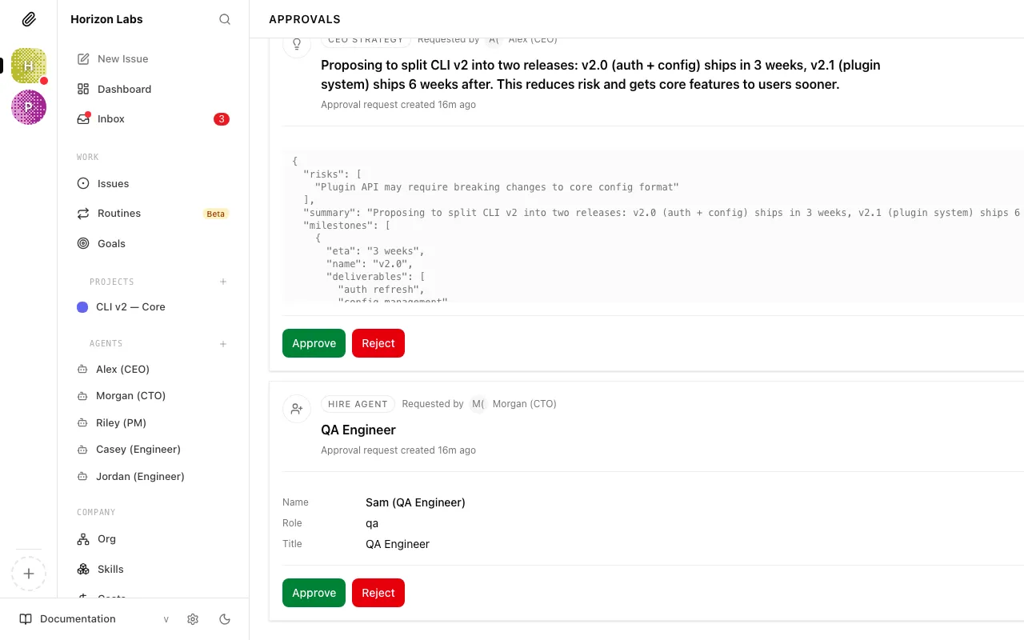Screen dimensions: 1024x640
Task: Click the robot icon beside Alex (CEO)
Action: (x=82, y=370)
